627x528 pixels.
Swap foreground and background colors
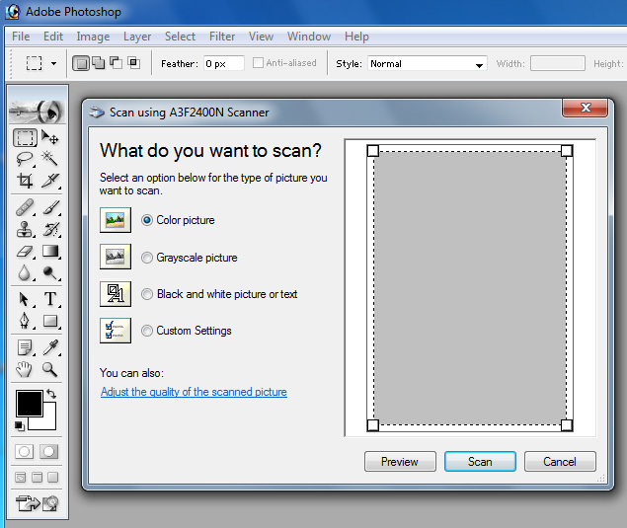(x=51, y=394)
